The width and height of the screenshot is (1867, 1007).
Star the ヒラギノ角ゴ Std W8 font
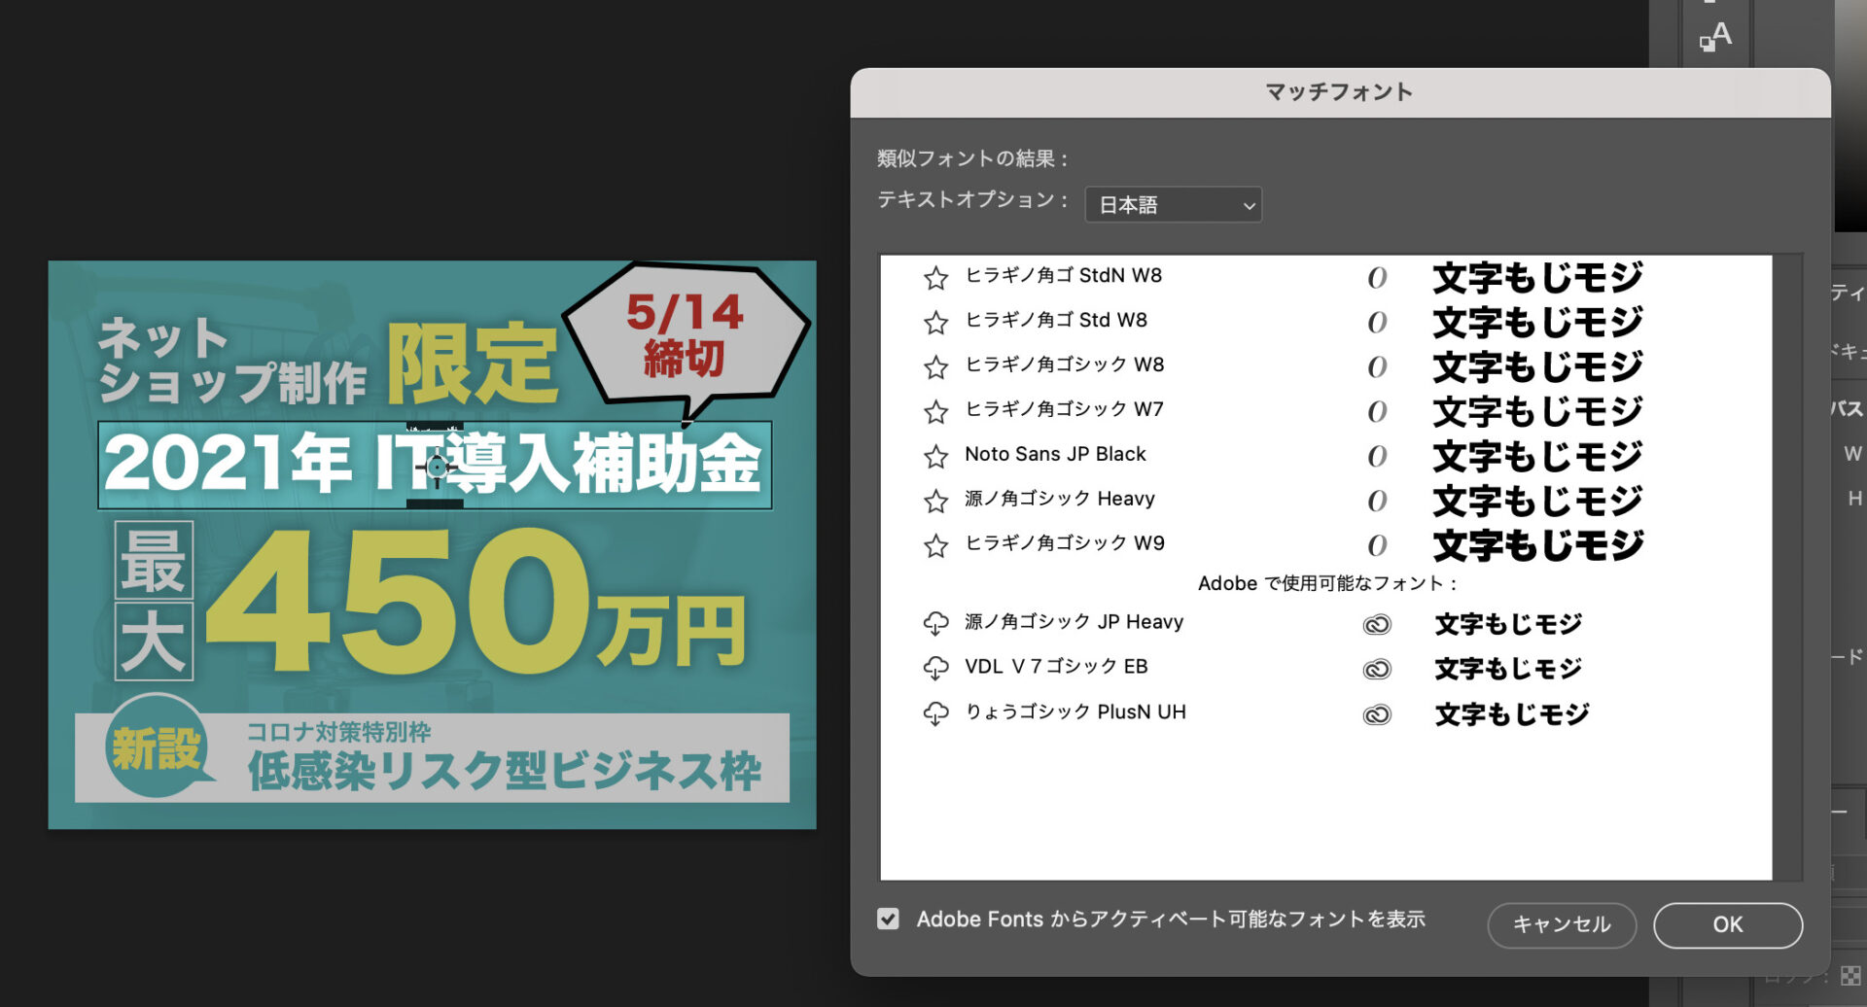coord(935,323)
